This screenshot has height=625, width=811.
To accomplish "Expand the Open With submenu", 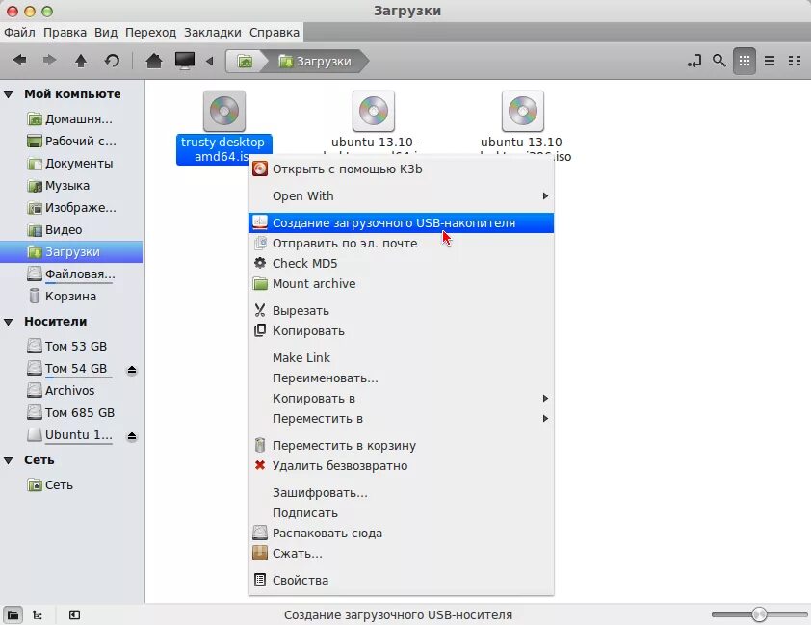I will 401,195.
